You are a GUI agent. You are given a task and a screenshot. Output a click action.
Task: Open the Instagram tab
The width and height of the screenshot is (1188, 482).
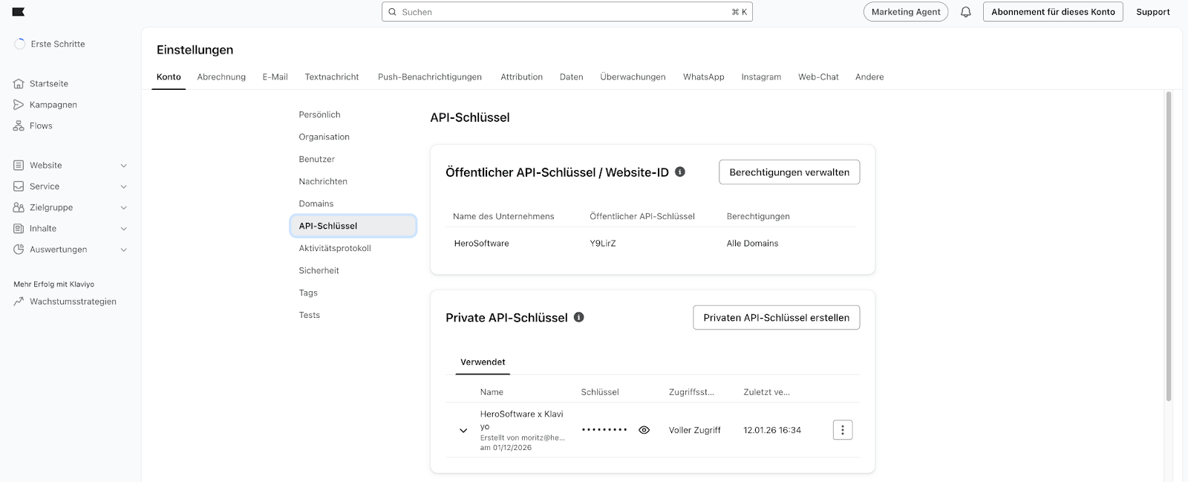coord(761,76)
